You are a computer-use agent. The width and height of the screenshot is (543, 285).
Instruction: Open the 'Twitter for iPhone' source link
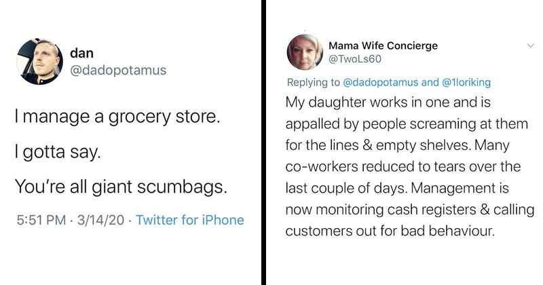[189, 220]
